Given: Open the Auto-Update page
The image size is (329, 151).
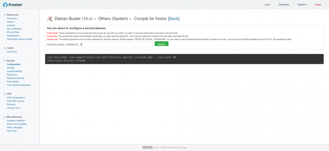Looking at the screenshot, I should tap(13, 82).
